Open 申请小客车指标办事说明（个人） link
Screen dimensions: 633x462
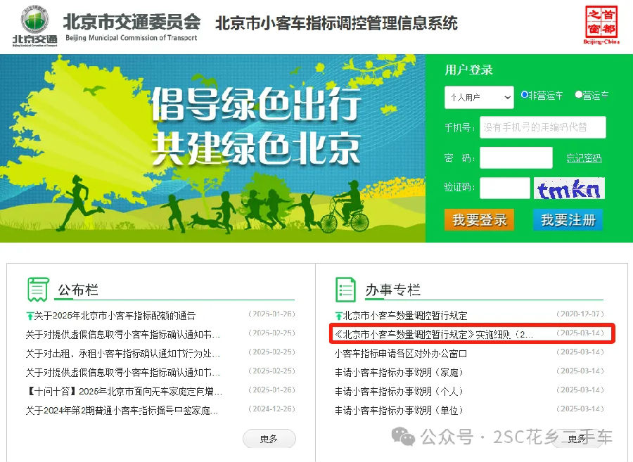pyautogui.click(x=399, y=392)
